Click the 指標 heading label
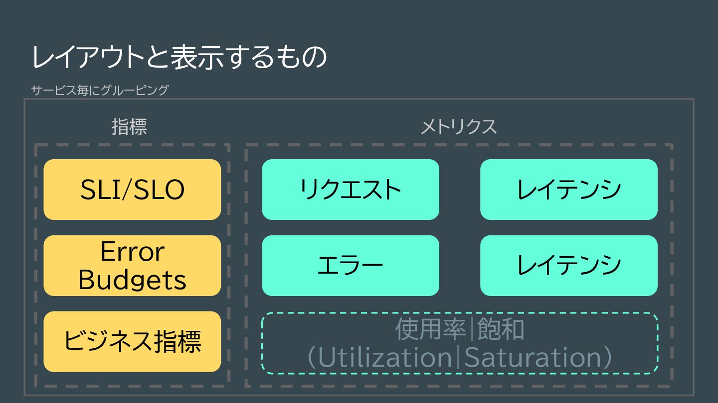Image resolution: width=718 pixels, height=403 pixels. tap(129, 126)
